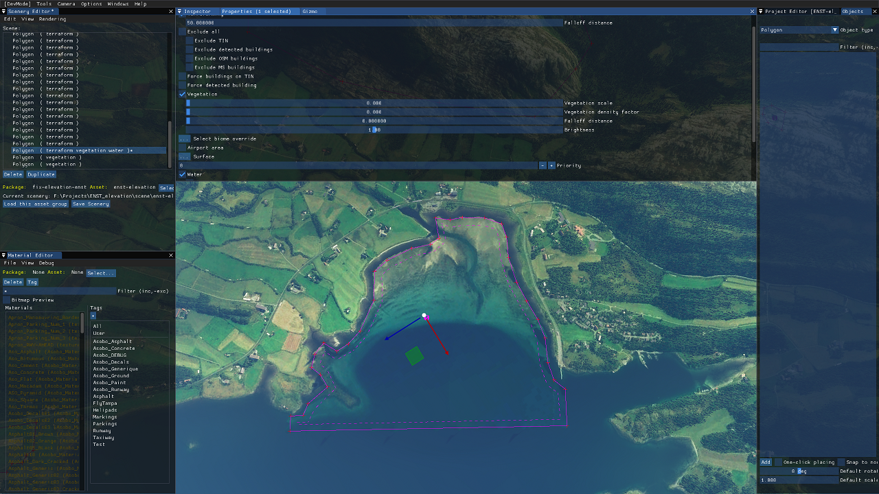Toggle Force buildings on TIN checkbox
The width and height of the screenshot is (879, 494).
point(183,76)
